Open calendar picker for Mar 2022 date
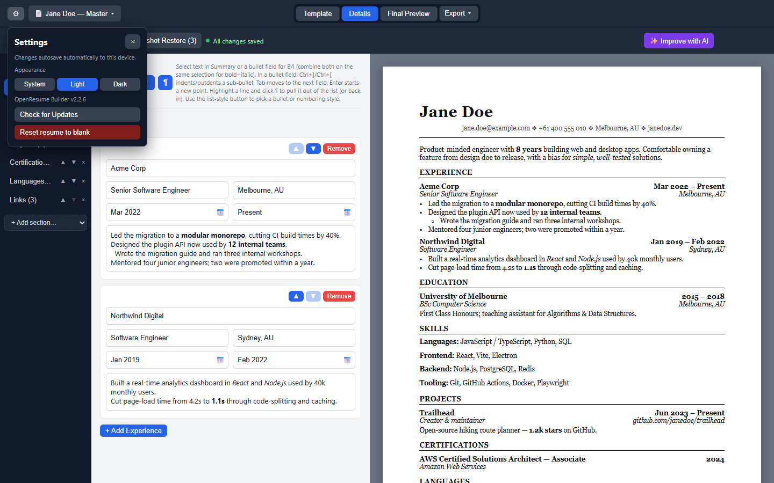 pyautogui.click(x=220, y=213)
